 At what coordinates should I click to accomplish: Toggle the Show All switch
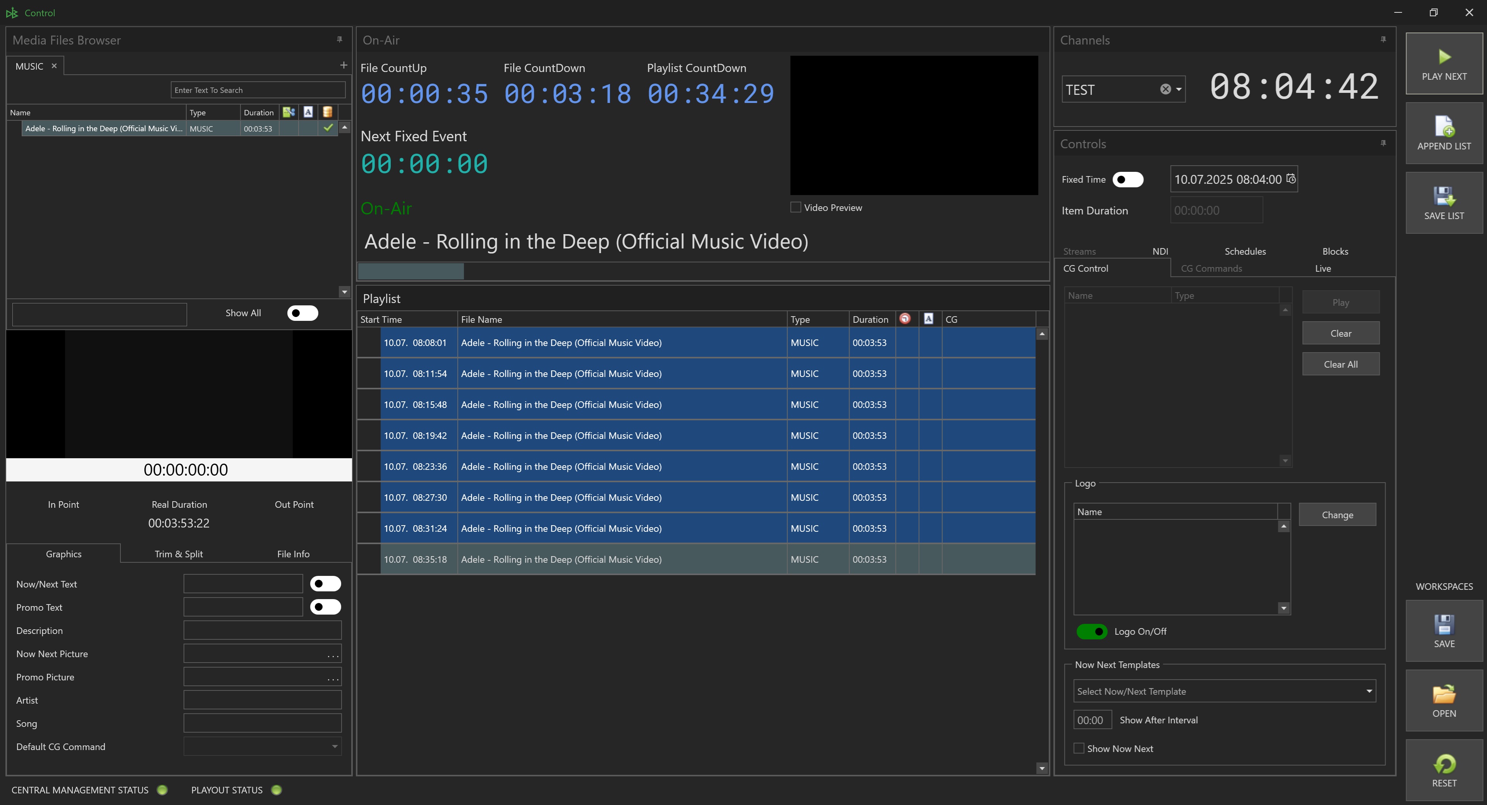(302, 313)
